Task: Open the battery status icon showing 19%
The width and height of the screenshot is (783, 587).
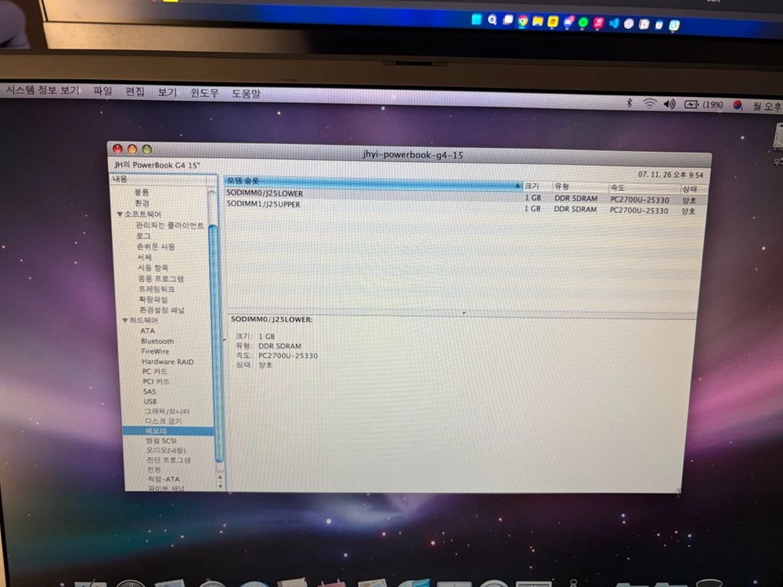Action: tap(704, 105)
